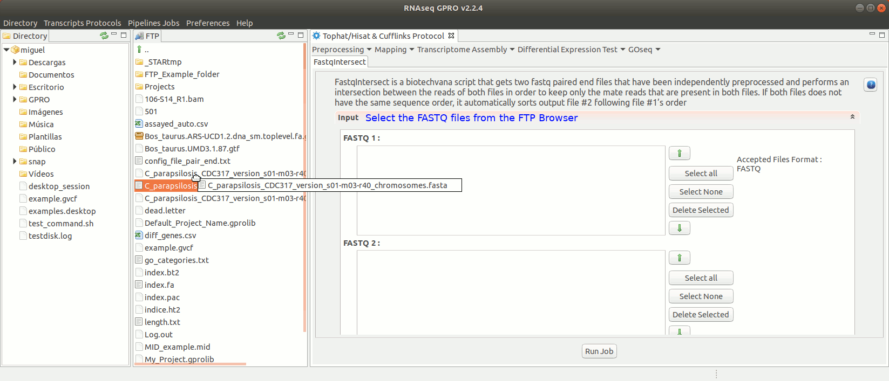Open the Preferences menu
Screen dimensions: 889x381
(x=208, y=23)
